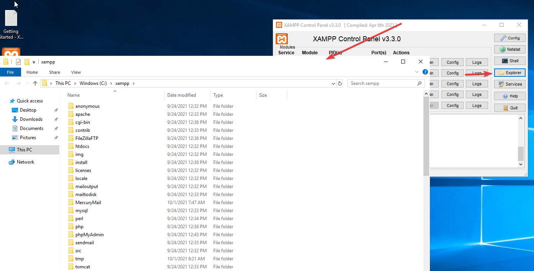
Task: Open Customize Quick Access Toolbar dropdown
Action: pyautogui.click(x=34, y=62)
